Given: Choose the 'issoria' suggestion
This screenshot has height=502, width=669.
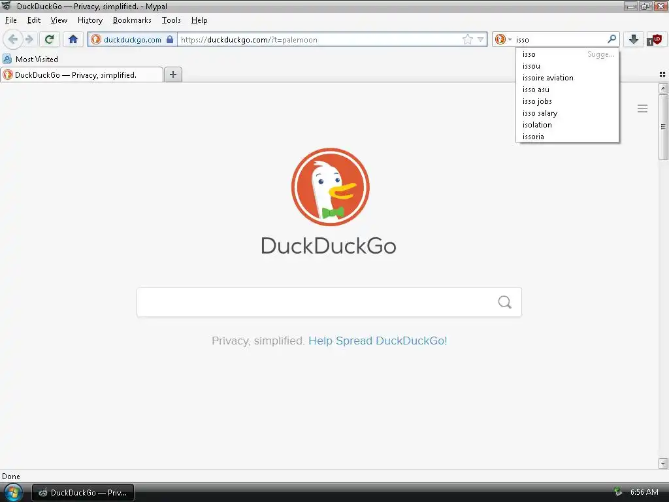Looking at the screenshot, I should [x=568, y=137].
